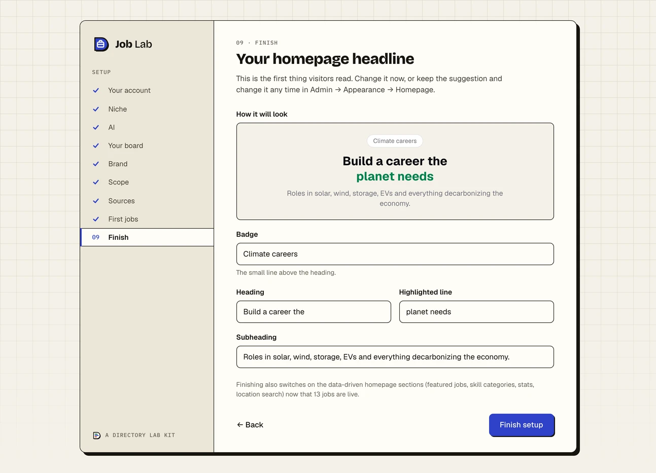The image size is (656, 473).
Task: Open the Scope setup step
Action: (x=147, y=182)
